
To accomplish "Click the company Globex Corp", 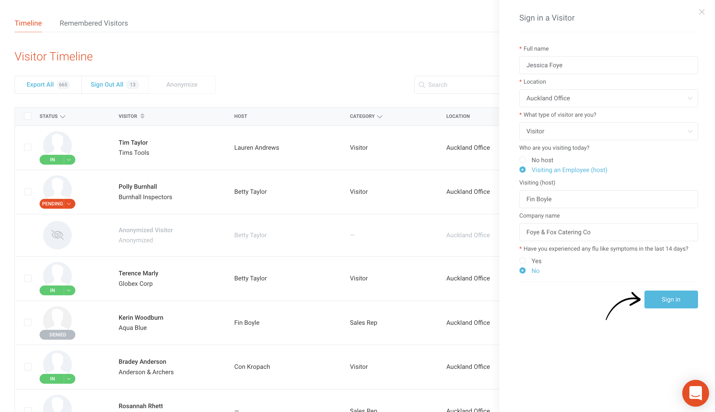I will tap(135, 284).
